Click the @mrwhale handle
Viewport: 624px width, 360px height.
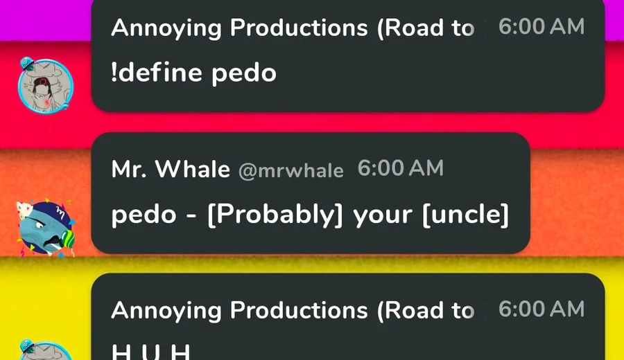[x=291, y=170]
